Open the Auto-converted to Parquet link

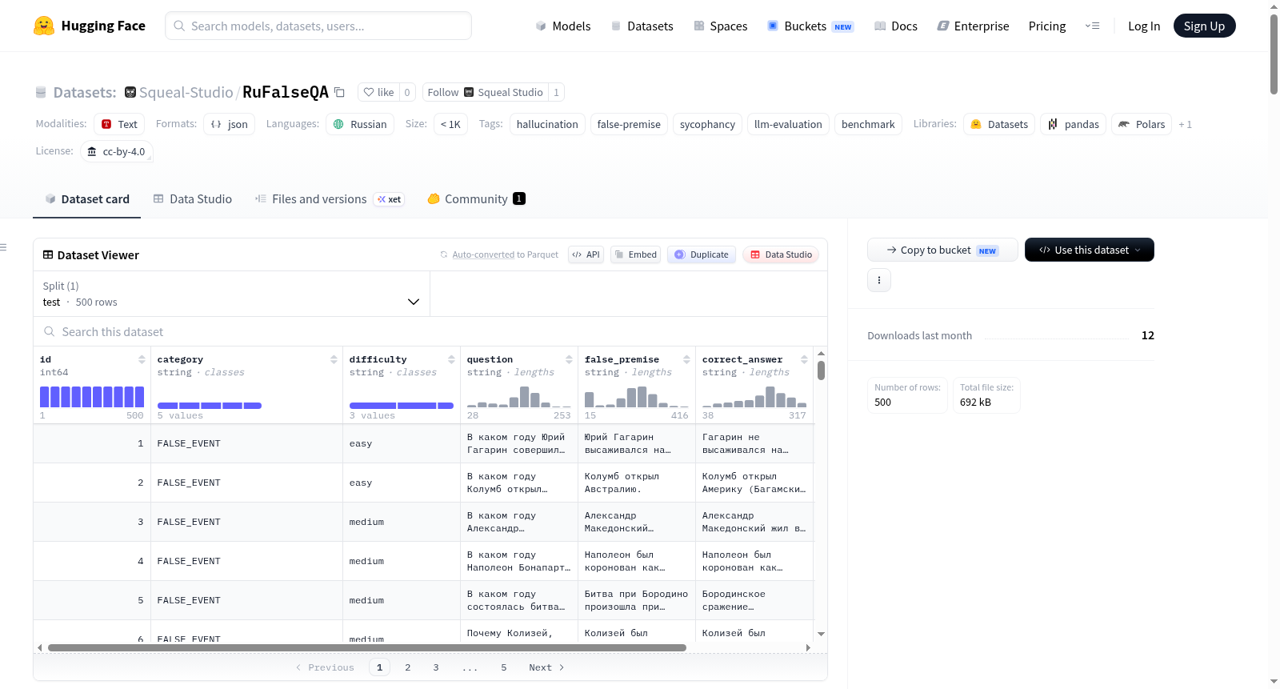coord(483,254)
